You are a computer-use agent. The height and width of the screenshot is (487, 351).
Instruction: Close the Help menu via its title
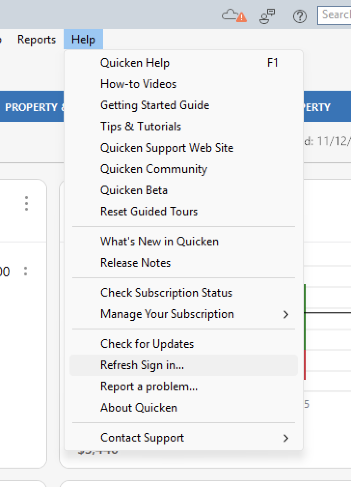[x=83, y=40]
